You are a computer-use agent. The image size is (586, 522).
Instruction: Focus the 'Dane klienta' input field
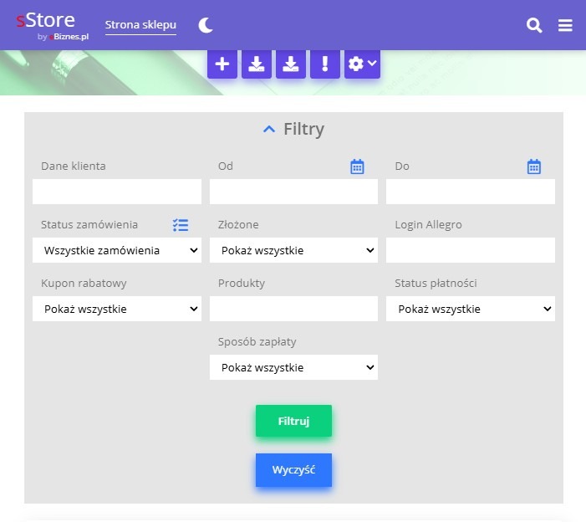[117, 192]
